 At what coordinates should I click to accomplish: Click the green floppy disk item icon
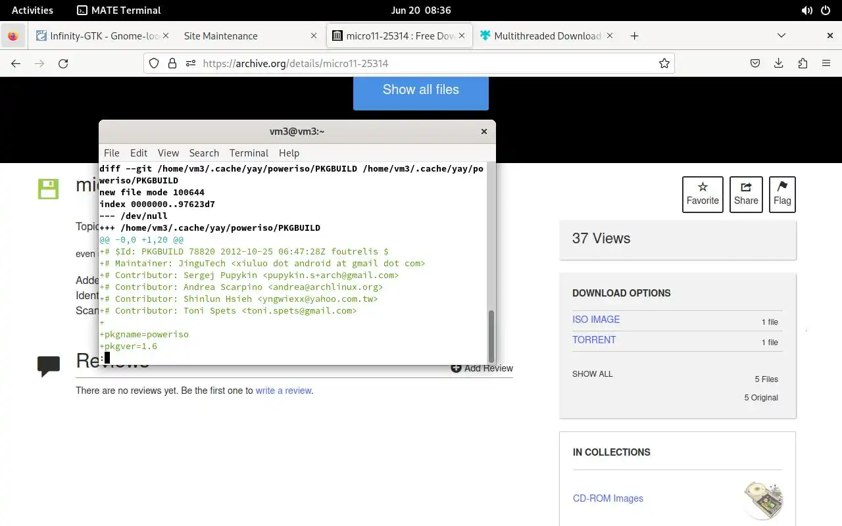pyautogui.click(x=49, y=189)
